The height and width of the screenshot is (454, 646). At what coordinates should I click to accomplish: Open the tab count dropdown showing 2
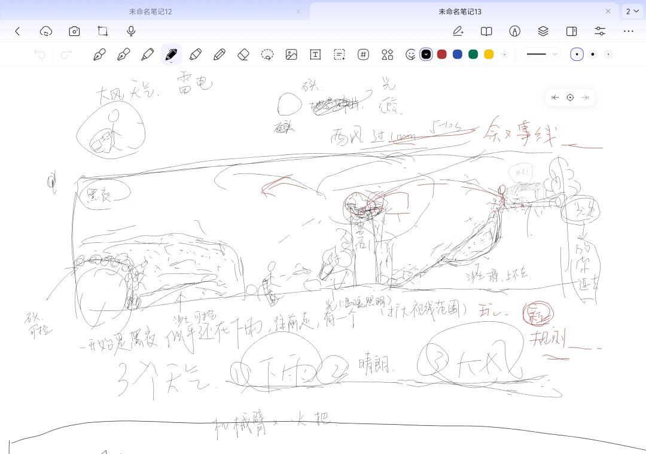pos(632,11)
